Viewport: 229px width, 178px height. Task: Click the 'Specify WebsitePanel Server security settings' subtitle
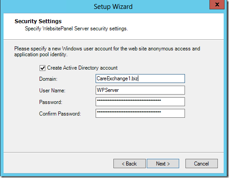76,29
